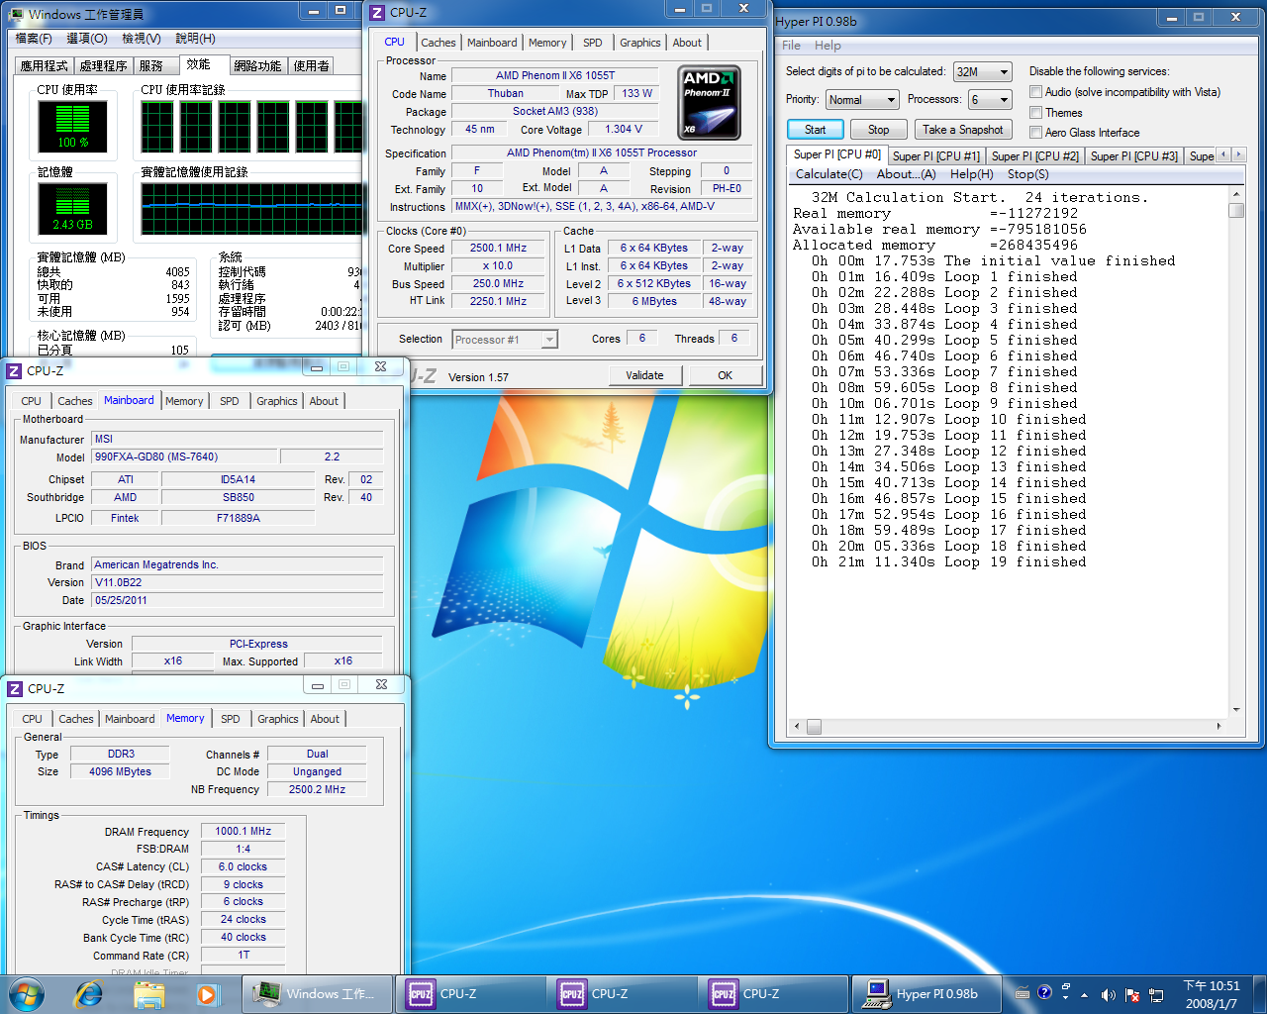Click the third CPU-Z taskbar button
The height and width of the screenshot is (1014, 1267).
(x=773, y=994)
